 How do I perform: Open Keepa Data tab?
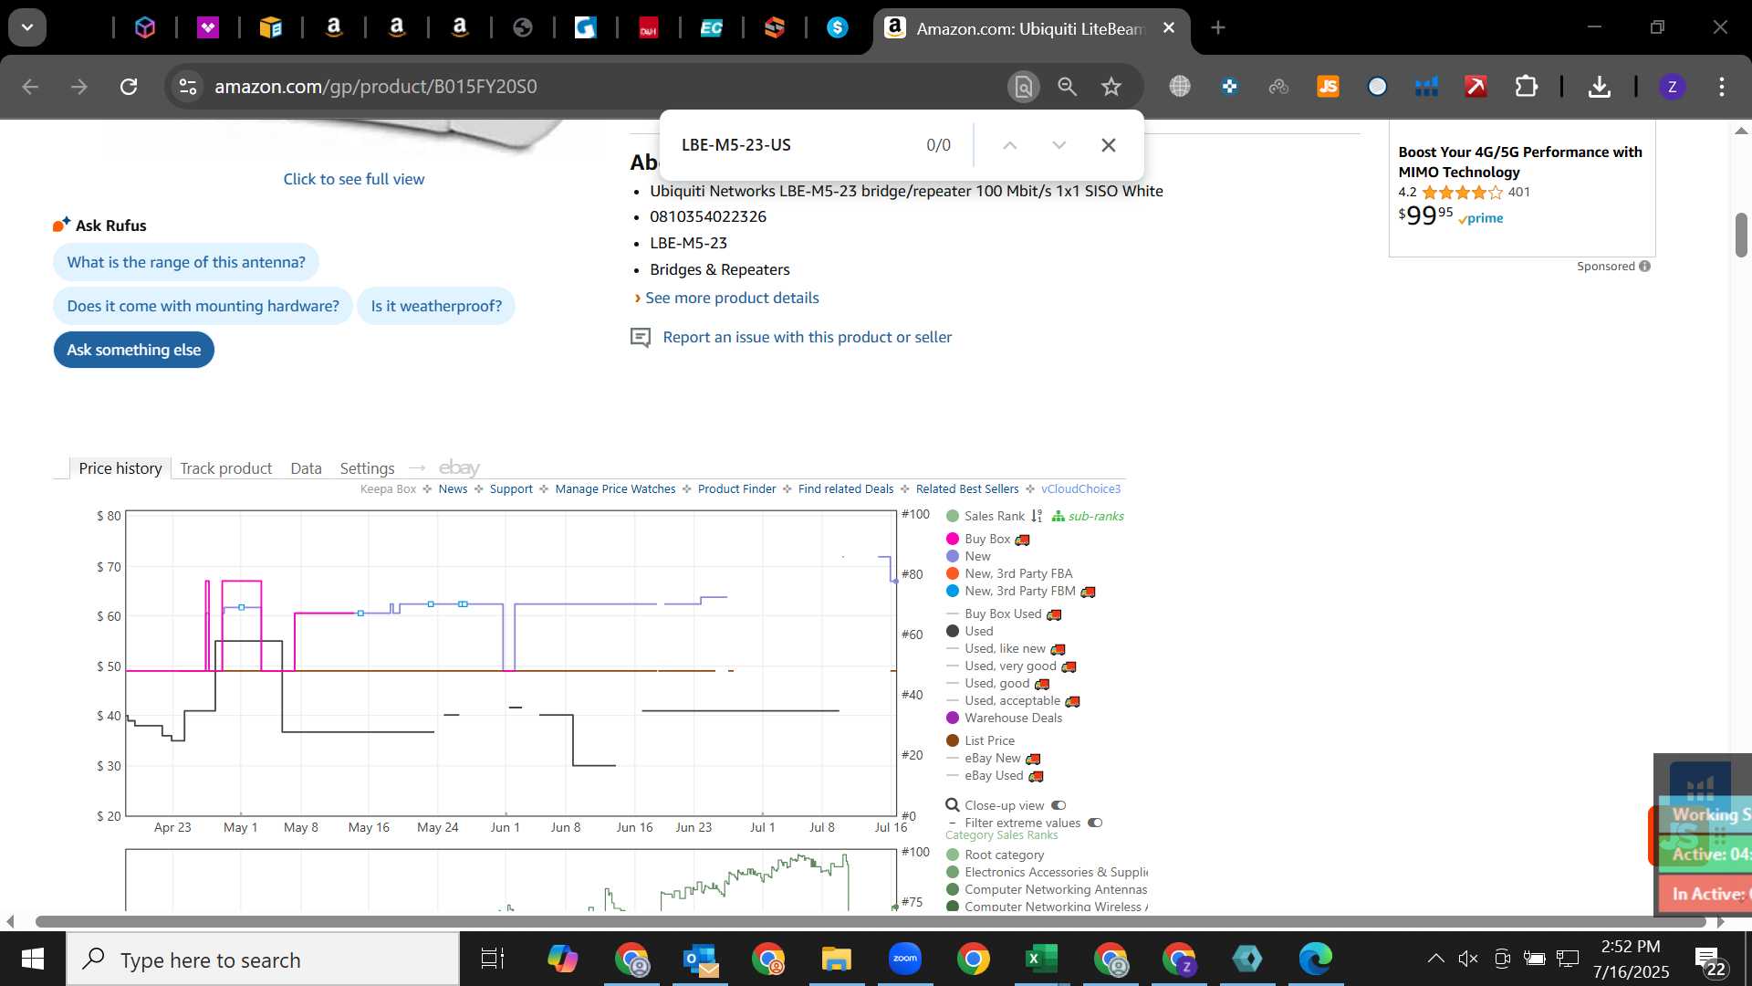[306, 468]
